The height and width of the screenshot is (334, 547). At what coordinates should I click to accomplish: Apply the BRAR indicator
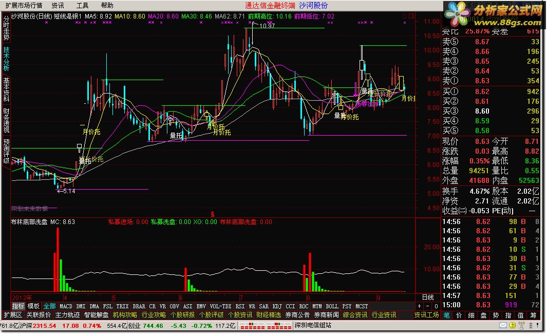point(139,306)
